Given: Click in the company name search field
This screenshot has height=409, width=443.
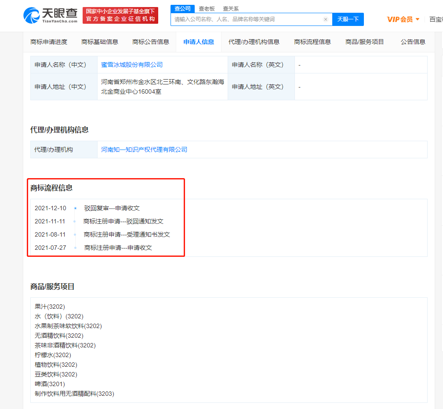Looking at the screenshot, I should [x=246, y=19].
